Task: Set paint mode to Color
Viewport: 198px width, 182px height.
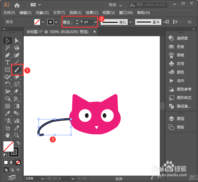Action: [6, 162]
